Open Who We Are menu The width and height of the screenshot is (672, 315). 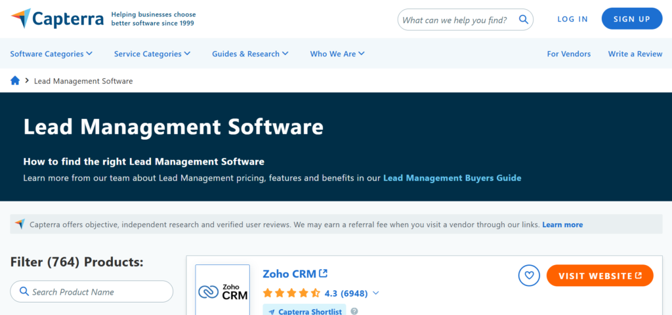(x=337, y=54)
